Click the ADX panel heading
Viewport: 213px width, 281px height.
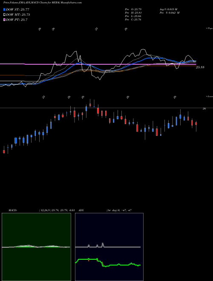(81, 210)
